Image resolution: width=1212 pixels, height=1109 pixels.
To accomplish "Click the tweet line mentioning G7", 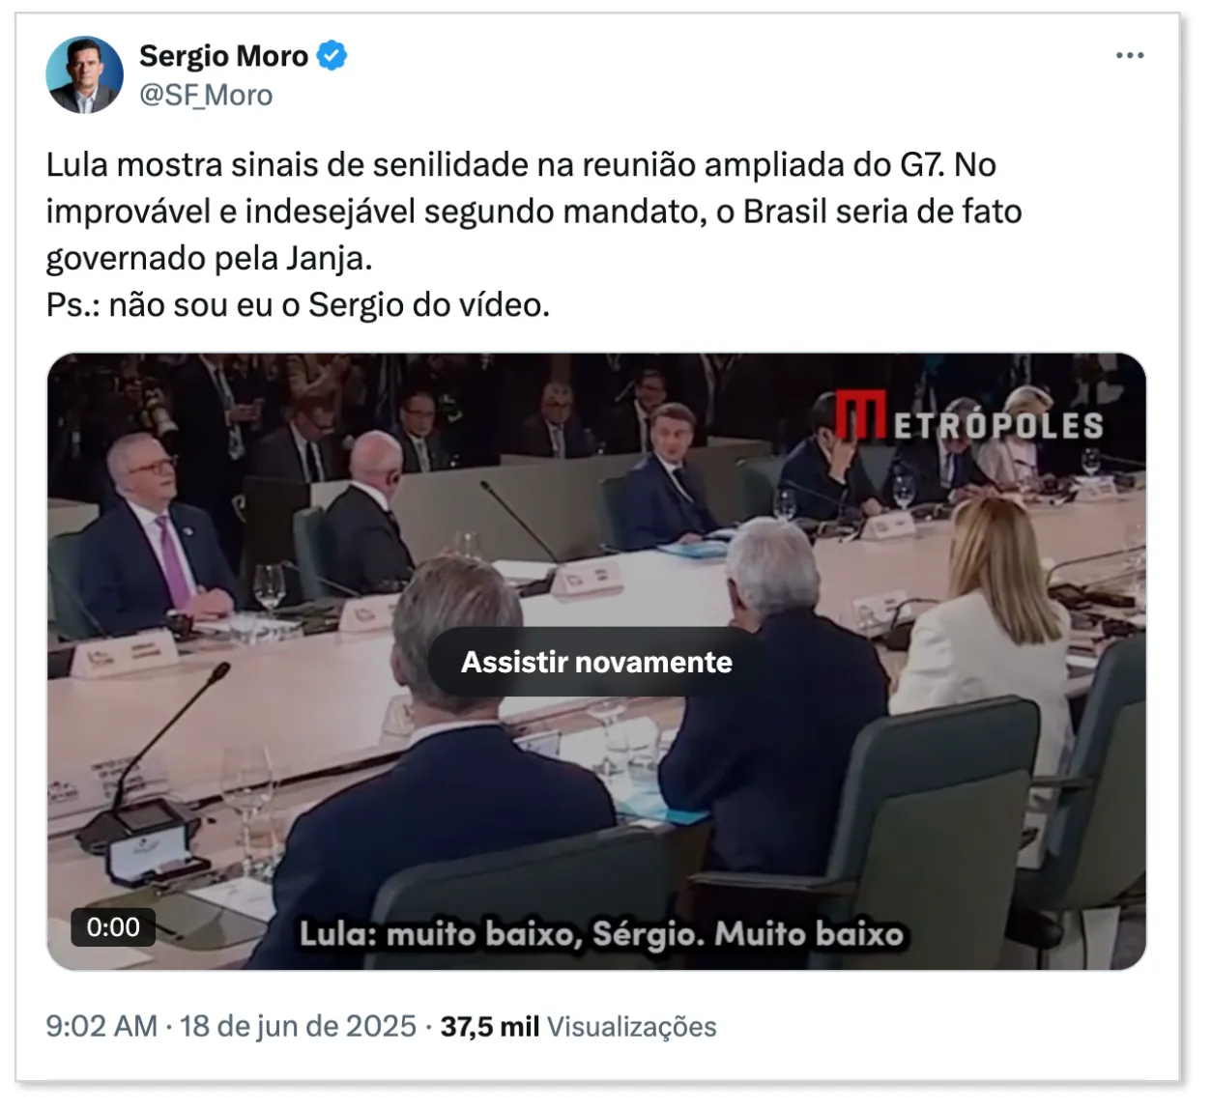I will tap(521, 165).
